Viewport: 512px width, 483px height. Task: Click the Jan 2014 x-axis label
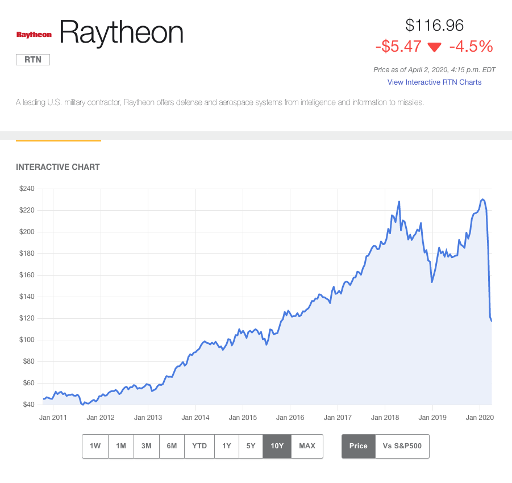[195, 418]
